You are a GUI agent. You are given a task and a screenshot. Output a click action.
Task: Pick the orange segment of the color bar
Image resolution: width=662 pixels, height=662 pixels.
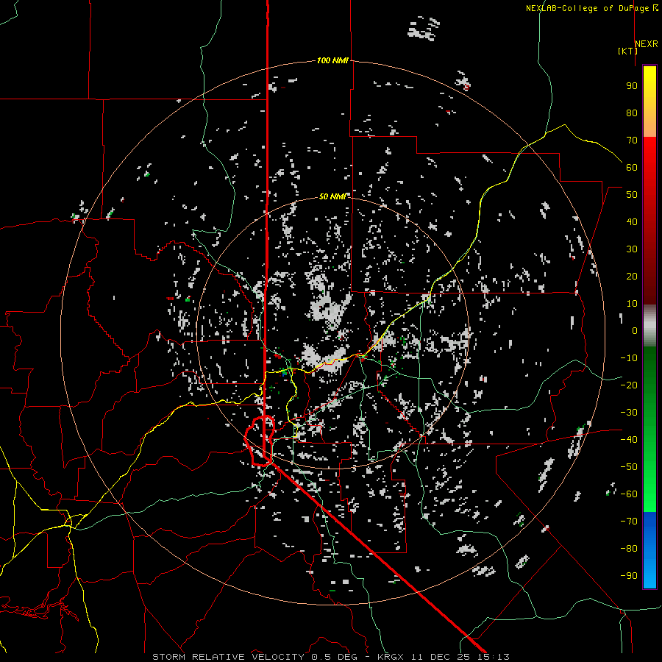649,122
